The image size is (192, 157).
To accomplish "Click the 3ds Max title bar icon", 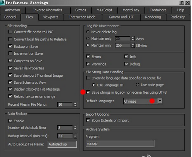I will point(2,2).
